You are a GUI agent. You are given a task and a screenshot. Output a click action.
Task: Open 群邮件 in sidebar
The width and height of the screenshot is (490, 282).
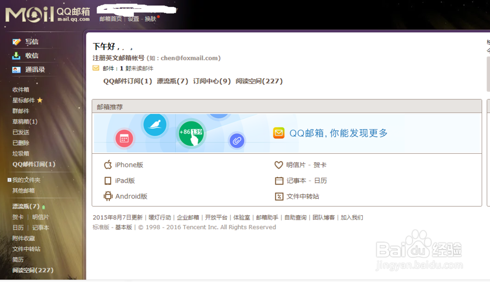[21, 111]
